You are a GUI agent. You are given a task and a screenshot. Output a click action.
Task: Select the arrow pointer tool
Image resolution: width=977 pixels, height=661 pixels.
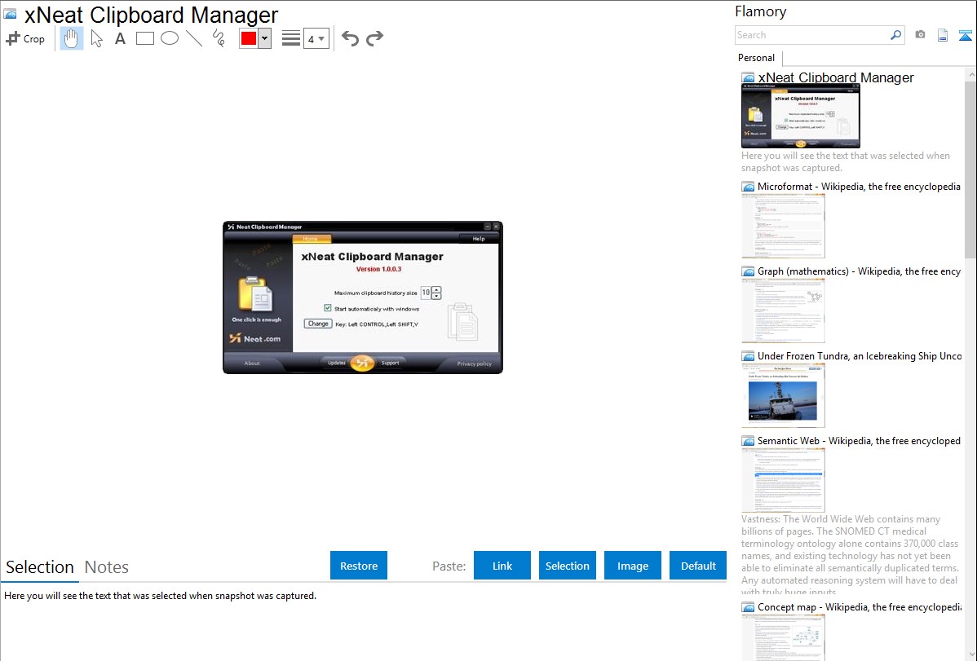click(96, 38)
